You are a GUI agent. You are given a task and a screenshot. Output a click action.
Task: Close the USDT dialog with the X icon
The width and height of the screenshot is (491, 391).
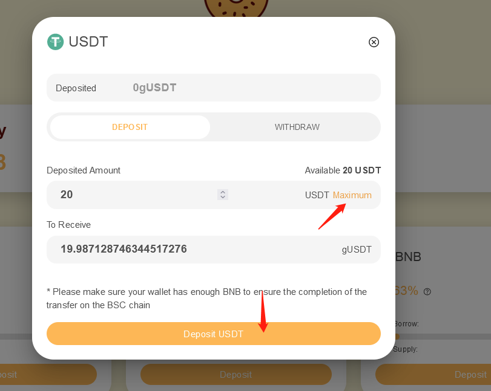[374, 42]
